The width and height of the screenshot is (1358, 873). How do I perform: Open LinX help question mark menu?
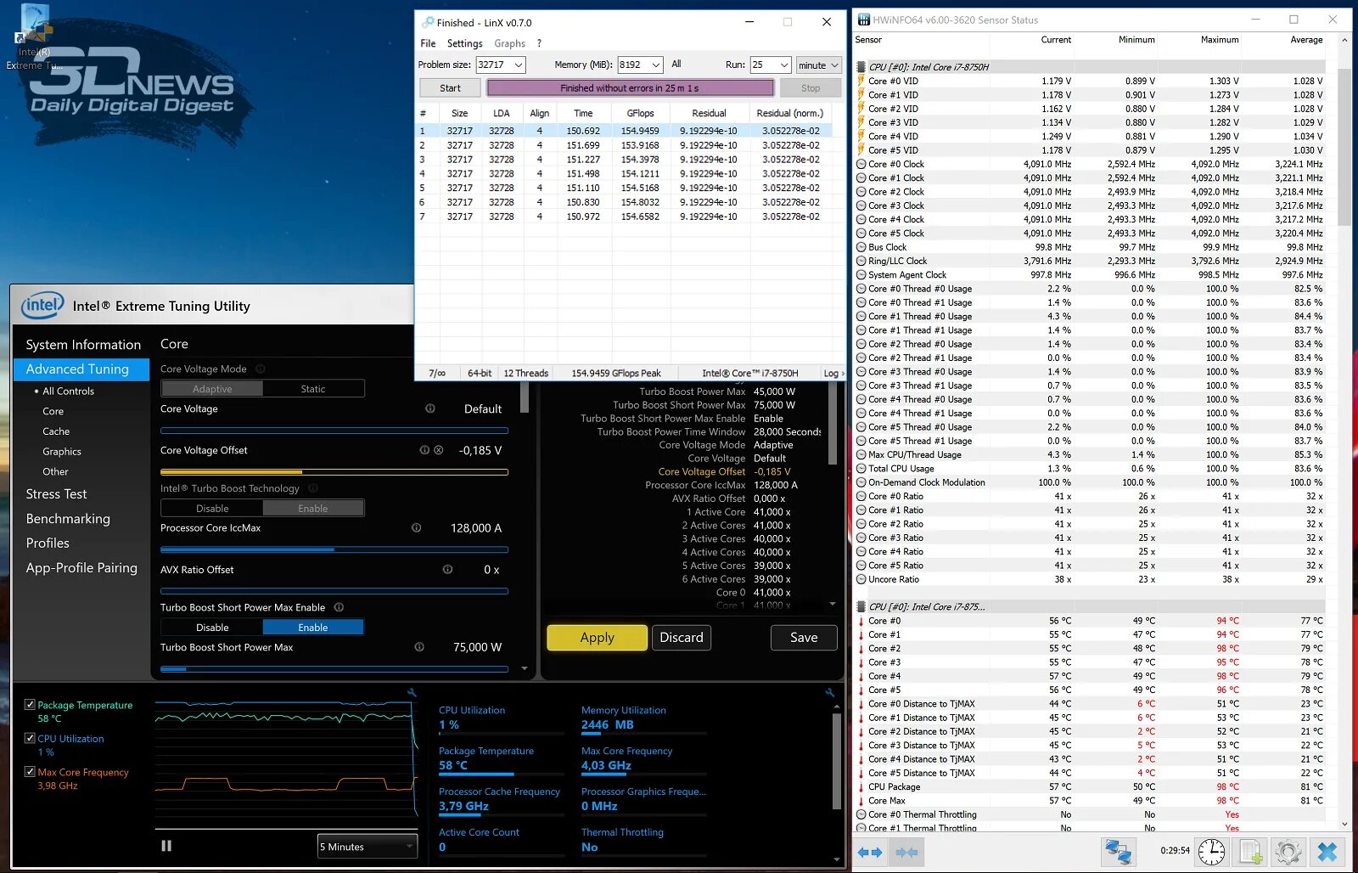[x=539, y=43]
